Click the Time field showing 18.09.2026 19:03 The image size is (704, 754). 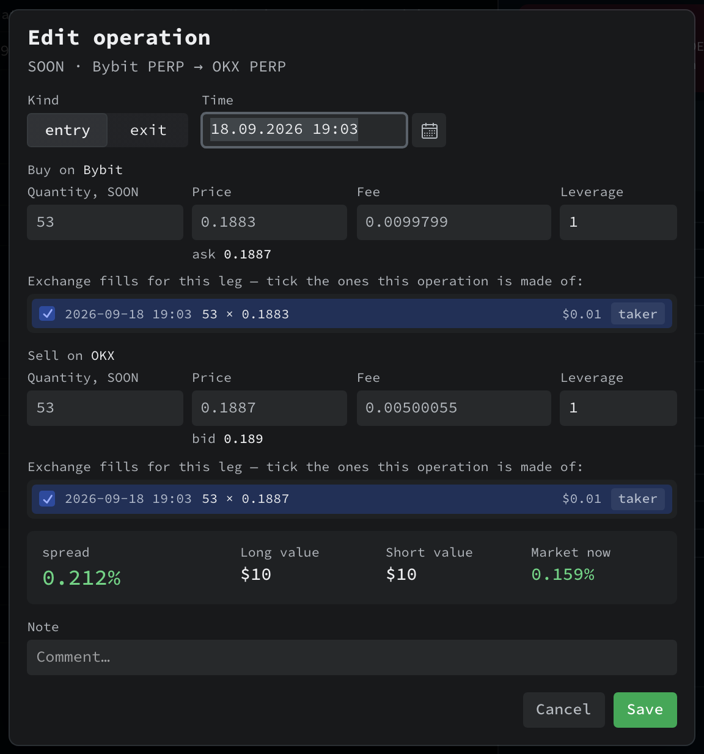304,130
